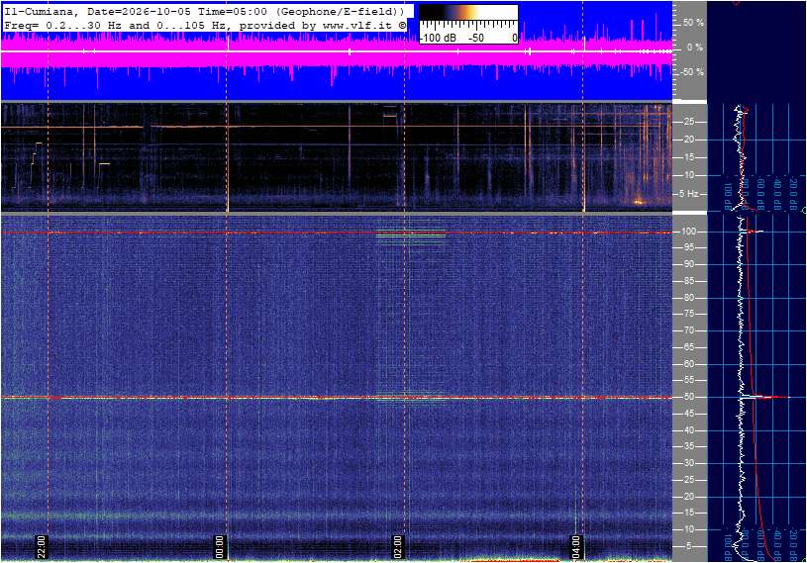Viewport: 807px width, 563px height.
Task: Click the '5 Hz' frequency axis label
Action: point(688,194)
